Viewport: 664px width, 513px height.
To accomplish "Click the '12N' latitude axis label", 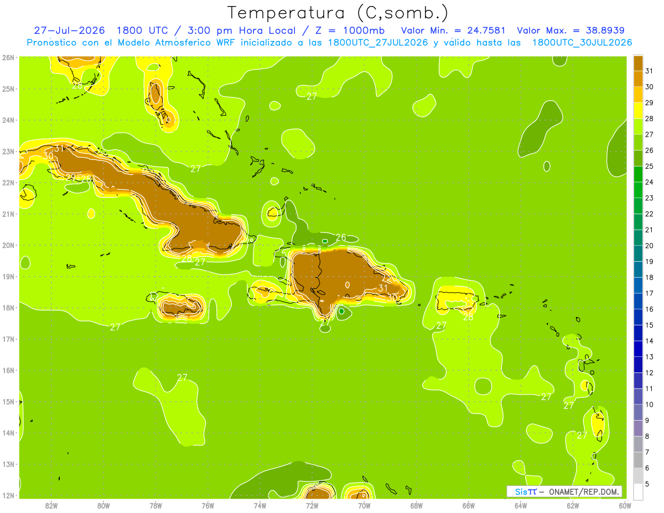I will [8, 495].
